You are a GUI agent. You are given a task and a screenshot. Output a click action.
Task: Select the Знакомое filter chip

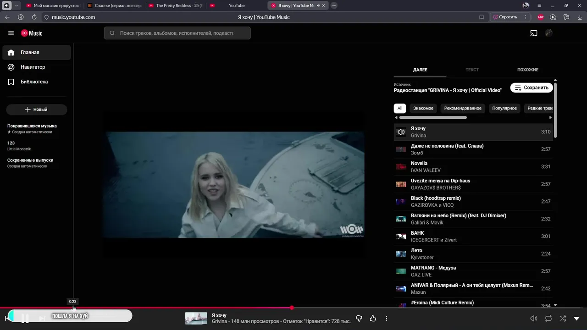click(x=423, y=108)
